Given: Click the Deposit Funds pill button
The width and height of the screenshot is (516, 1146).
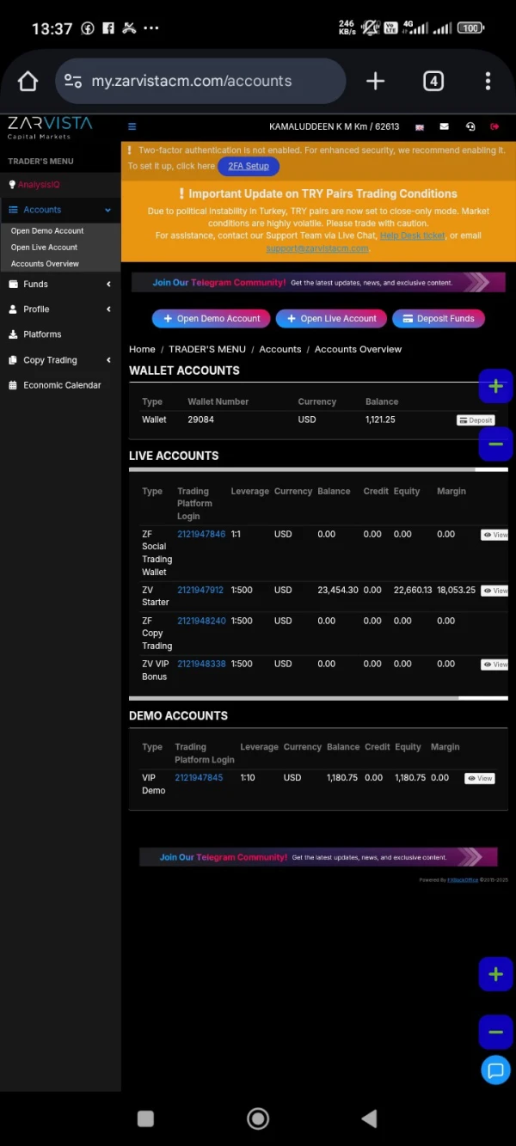Looking at the screenshot, I should coord(439,318).
